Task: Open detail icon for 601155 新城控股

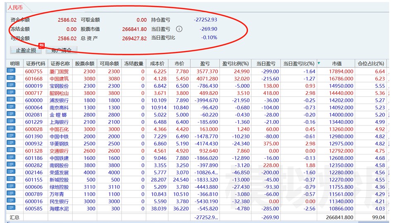Action: point(11,179)
